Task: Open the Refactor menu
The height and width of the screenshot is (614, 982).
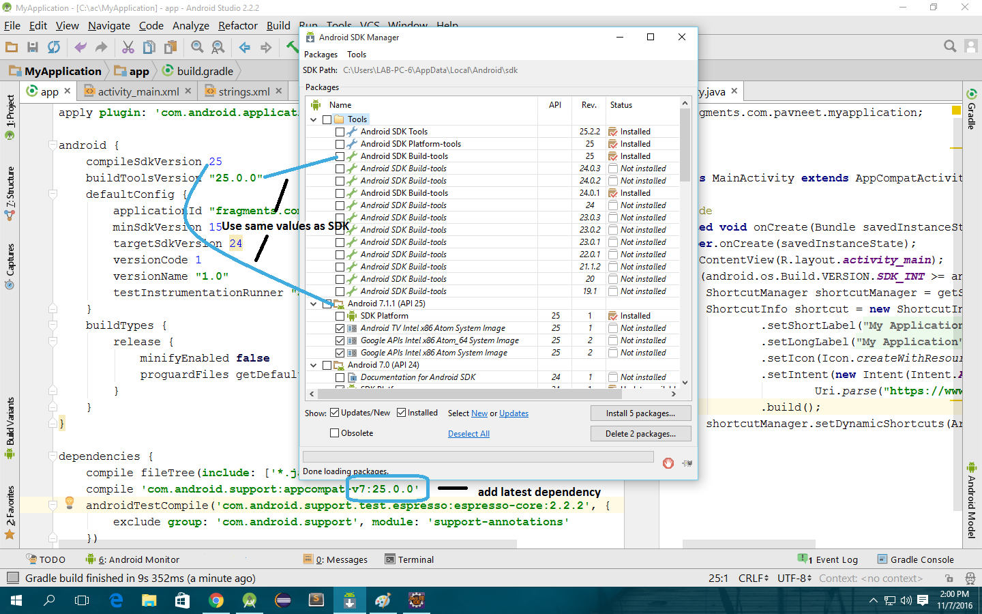Action: point(238,25)
